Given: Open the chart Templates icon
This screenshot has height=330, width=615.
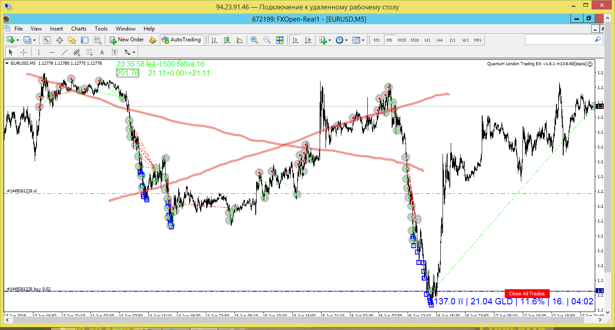Looking at the screenshot, I should pos(356,40).
